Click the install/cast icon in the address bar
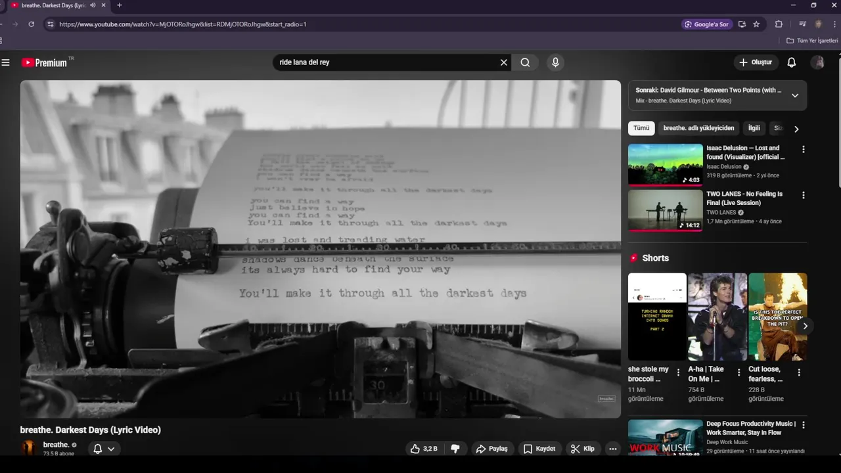Screen dimensions: 841x473 742,24
